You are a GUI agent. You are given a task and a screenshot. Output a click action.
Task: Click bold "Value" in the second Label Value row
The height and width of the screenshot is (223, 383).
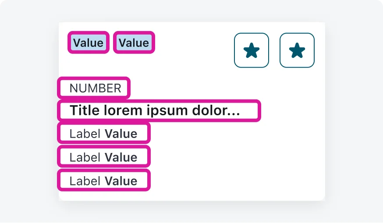click(x=121, y=157)
